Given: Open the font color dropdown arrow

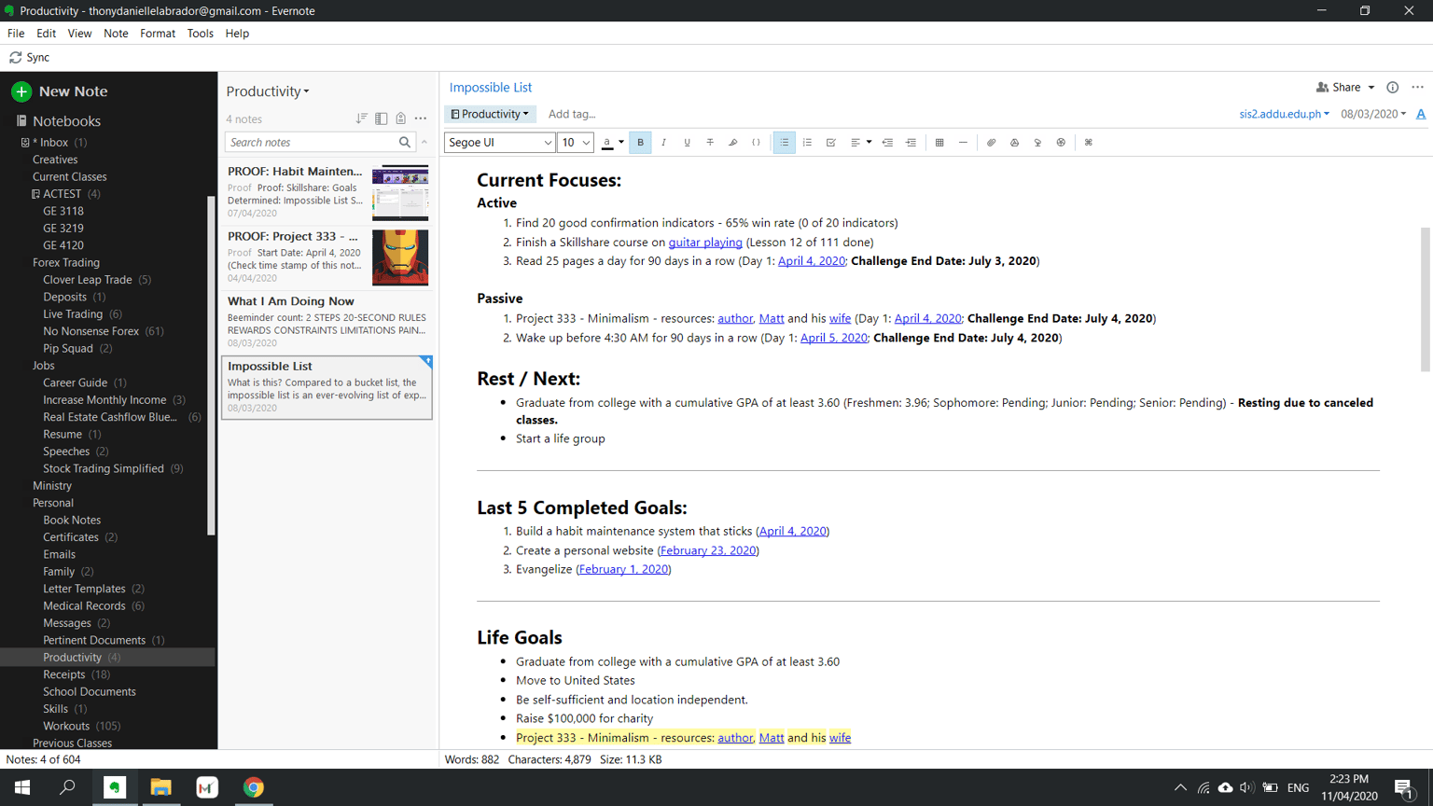Looking at the screenshot, I should [x=621, y=143].
